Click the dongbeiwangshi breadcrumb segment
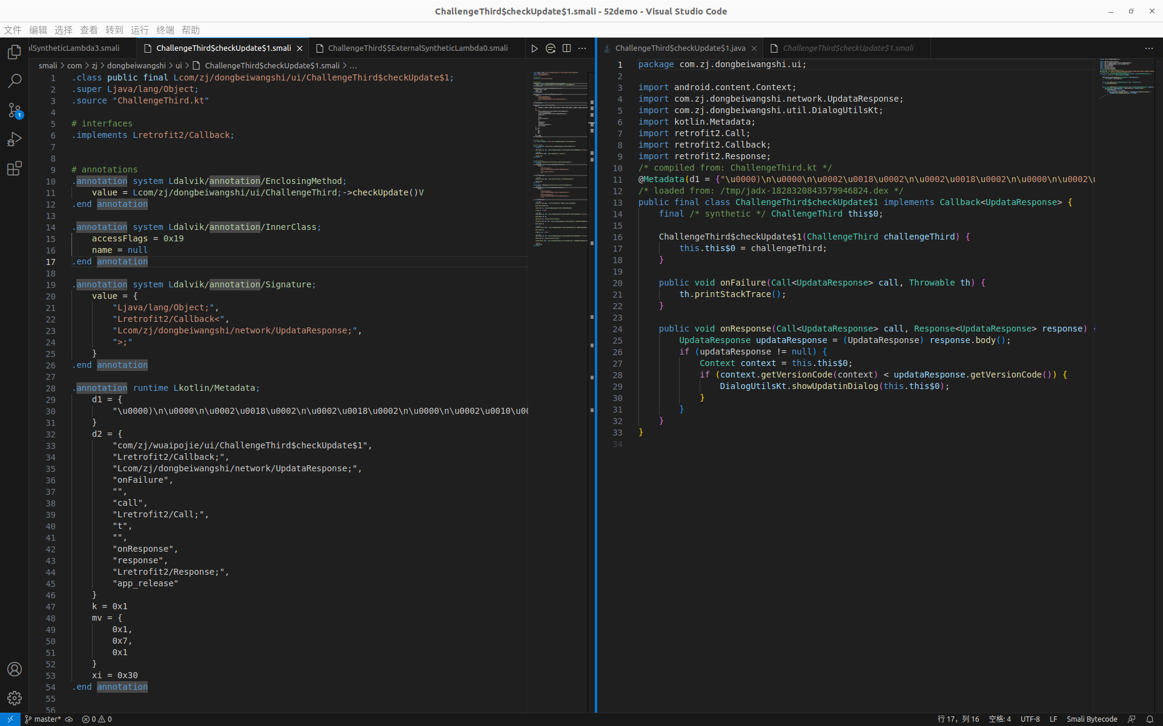Image resolution: width=1163 pixels, height=726 pixels. point(136,65)
